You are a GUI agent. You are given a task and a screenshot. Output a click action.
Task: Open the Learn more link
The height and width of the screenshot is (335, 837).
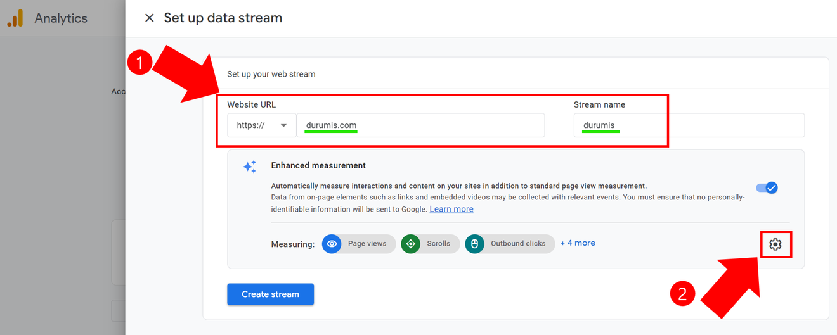coord(451,209)
